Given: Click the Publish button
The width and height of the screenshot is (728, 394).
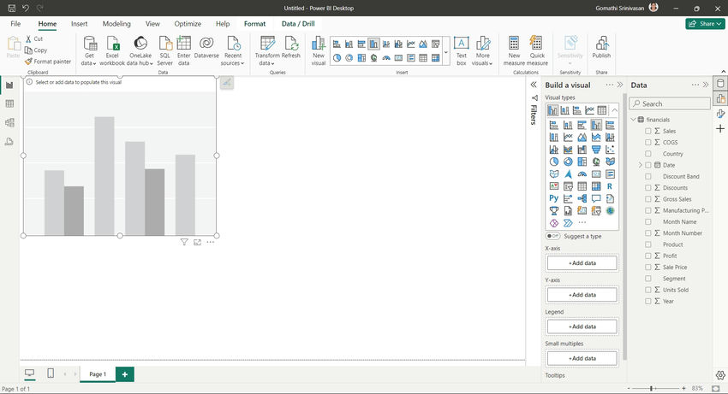Looking at the screenshot, I should point(601,47).
